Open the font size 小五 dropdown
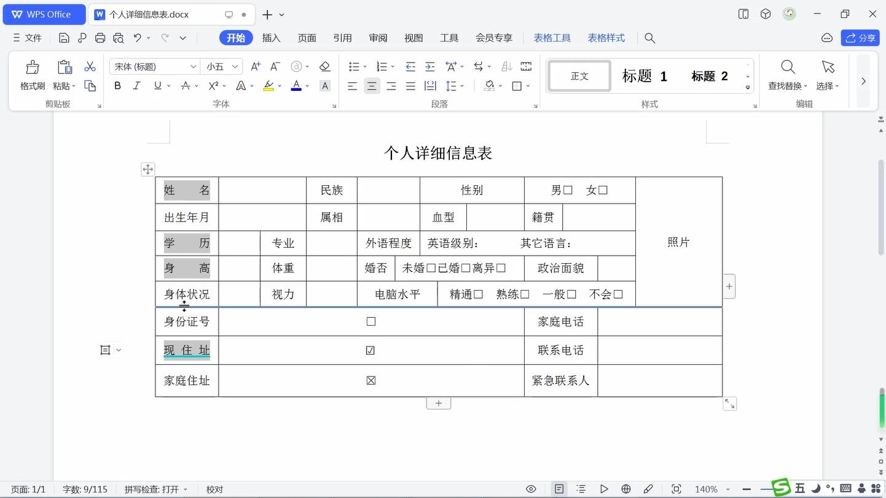Screen dimensions: 886x498 point(236,66)
